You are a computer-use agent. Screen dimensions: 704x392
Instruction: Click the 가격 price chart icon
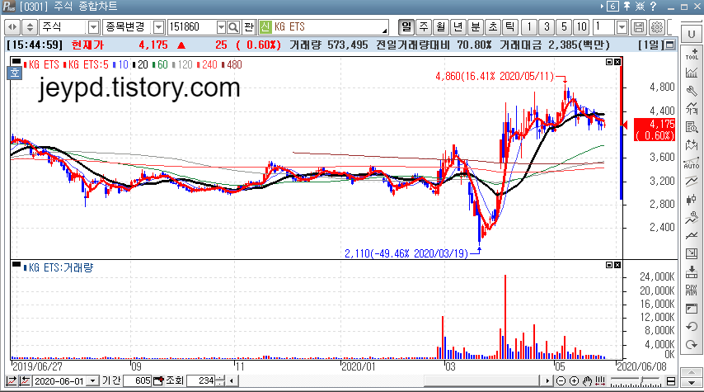point(692,108)
